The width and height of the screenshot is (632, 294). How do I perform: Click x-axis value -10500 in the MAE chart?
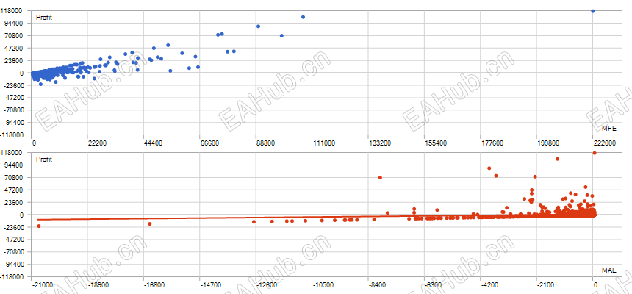tap(323, 285)
